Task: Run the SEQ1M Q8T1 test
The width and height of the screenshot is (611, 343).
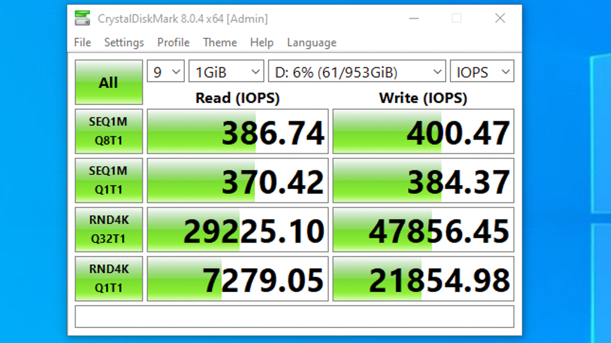Action: coord(108,131)
